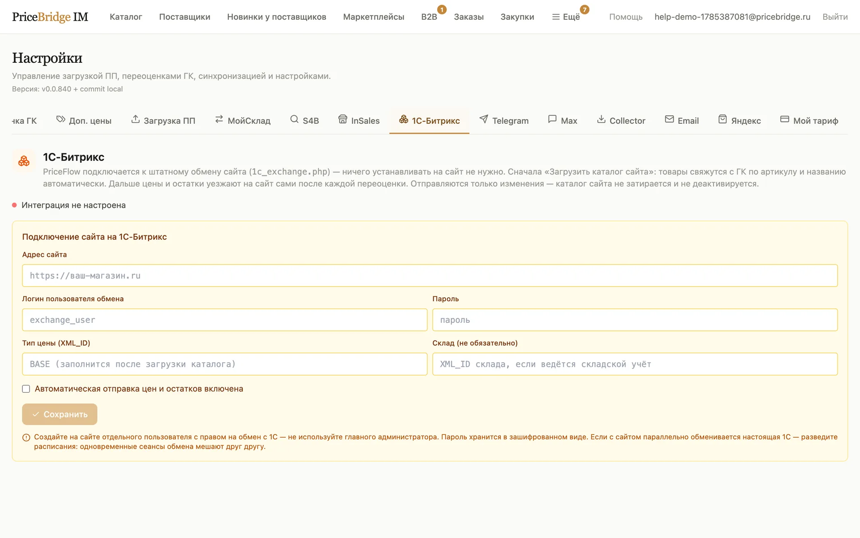Click the Тип цены (XML_ID) field
860x538 pixels.
tap(224, 364)
